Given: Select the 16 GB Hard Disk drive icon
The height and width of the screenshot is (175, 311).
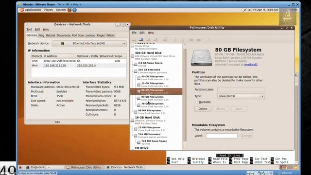Looking at the screenshot, I should tap(133, 120).
